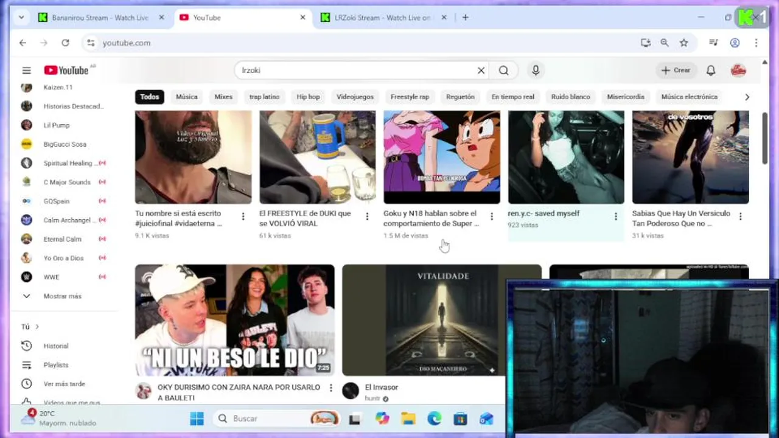Open the 'NI UN BESO LE DIO' thumbnail
Image resolution: width=779 pixels, height=438 pixels.
[x=235, y=320]
